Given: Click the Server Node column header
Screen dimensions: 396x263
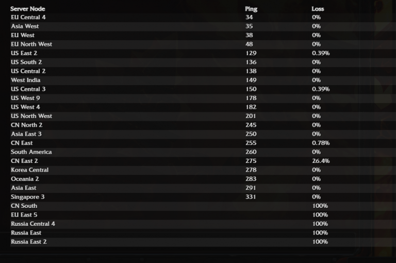Looking at the screenshot, I should [x=27, y=9].
